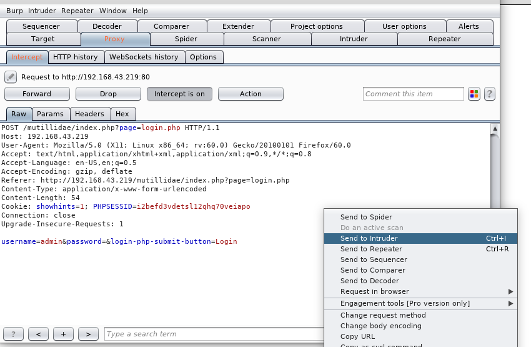Image resolution: width=531 pixels, height=347 pixels.
Task: Click the plus search options button
Action: [63, 334]
